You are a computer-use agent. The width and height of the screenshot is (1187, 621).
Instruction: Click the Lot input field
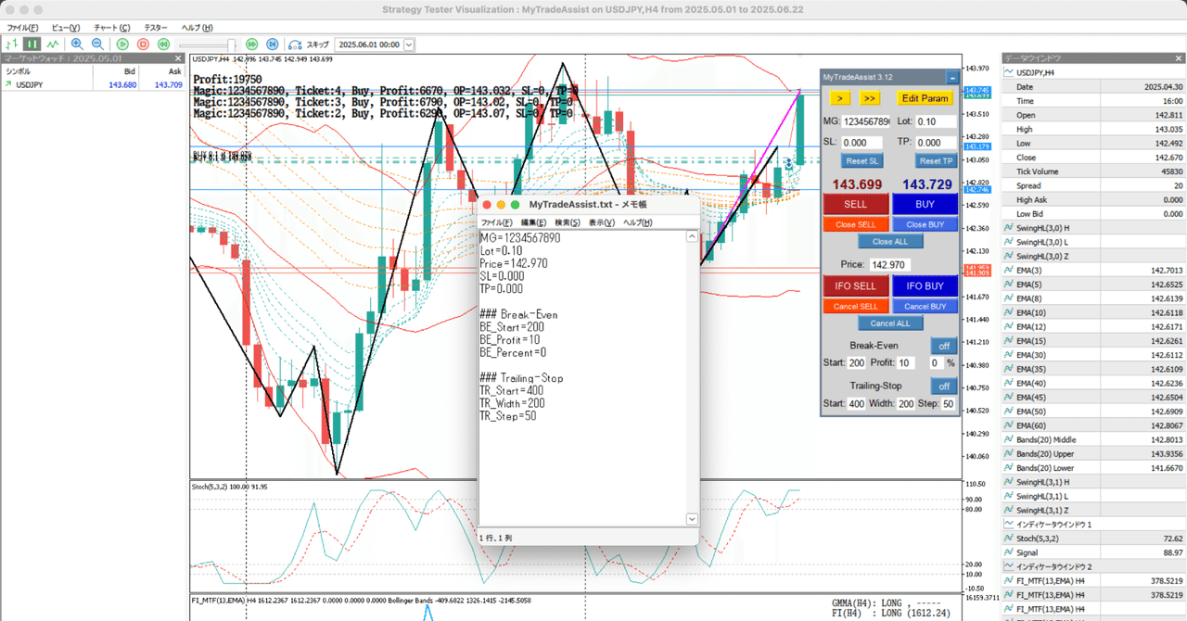pyautogui.click(x=936, y=121)
